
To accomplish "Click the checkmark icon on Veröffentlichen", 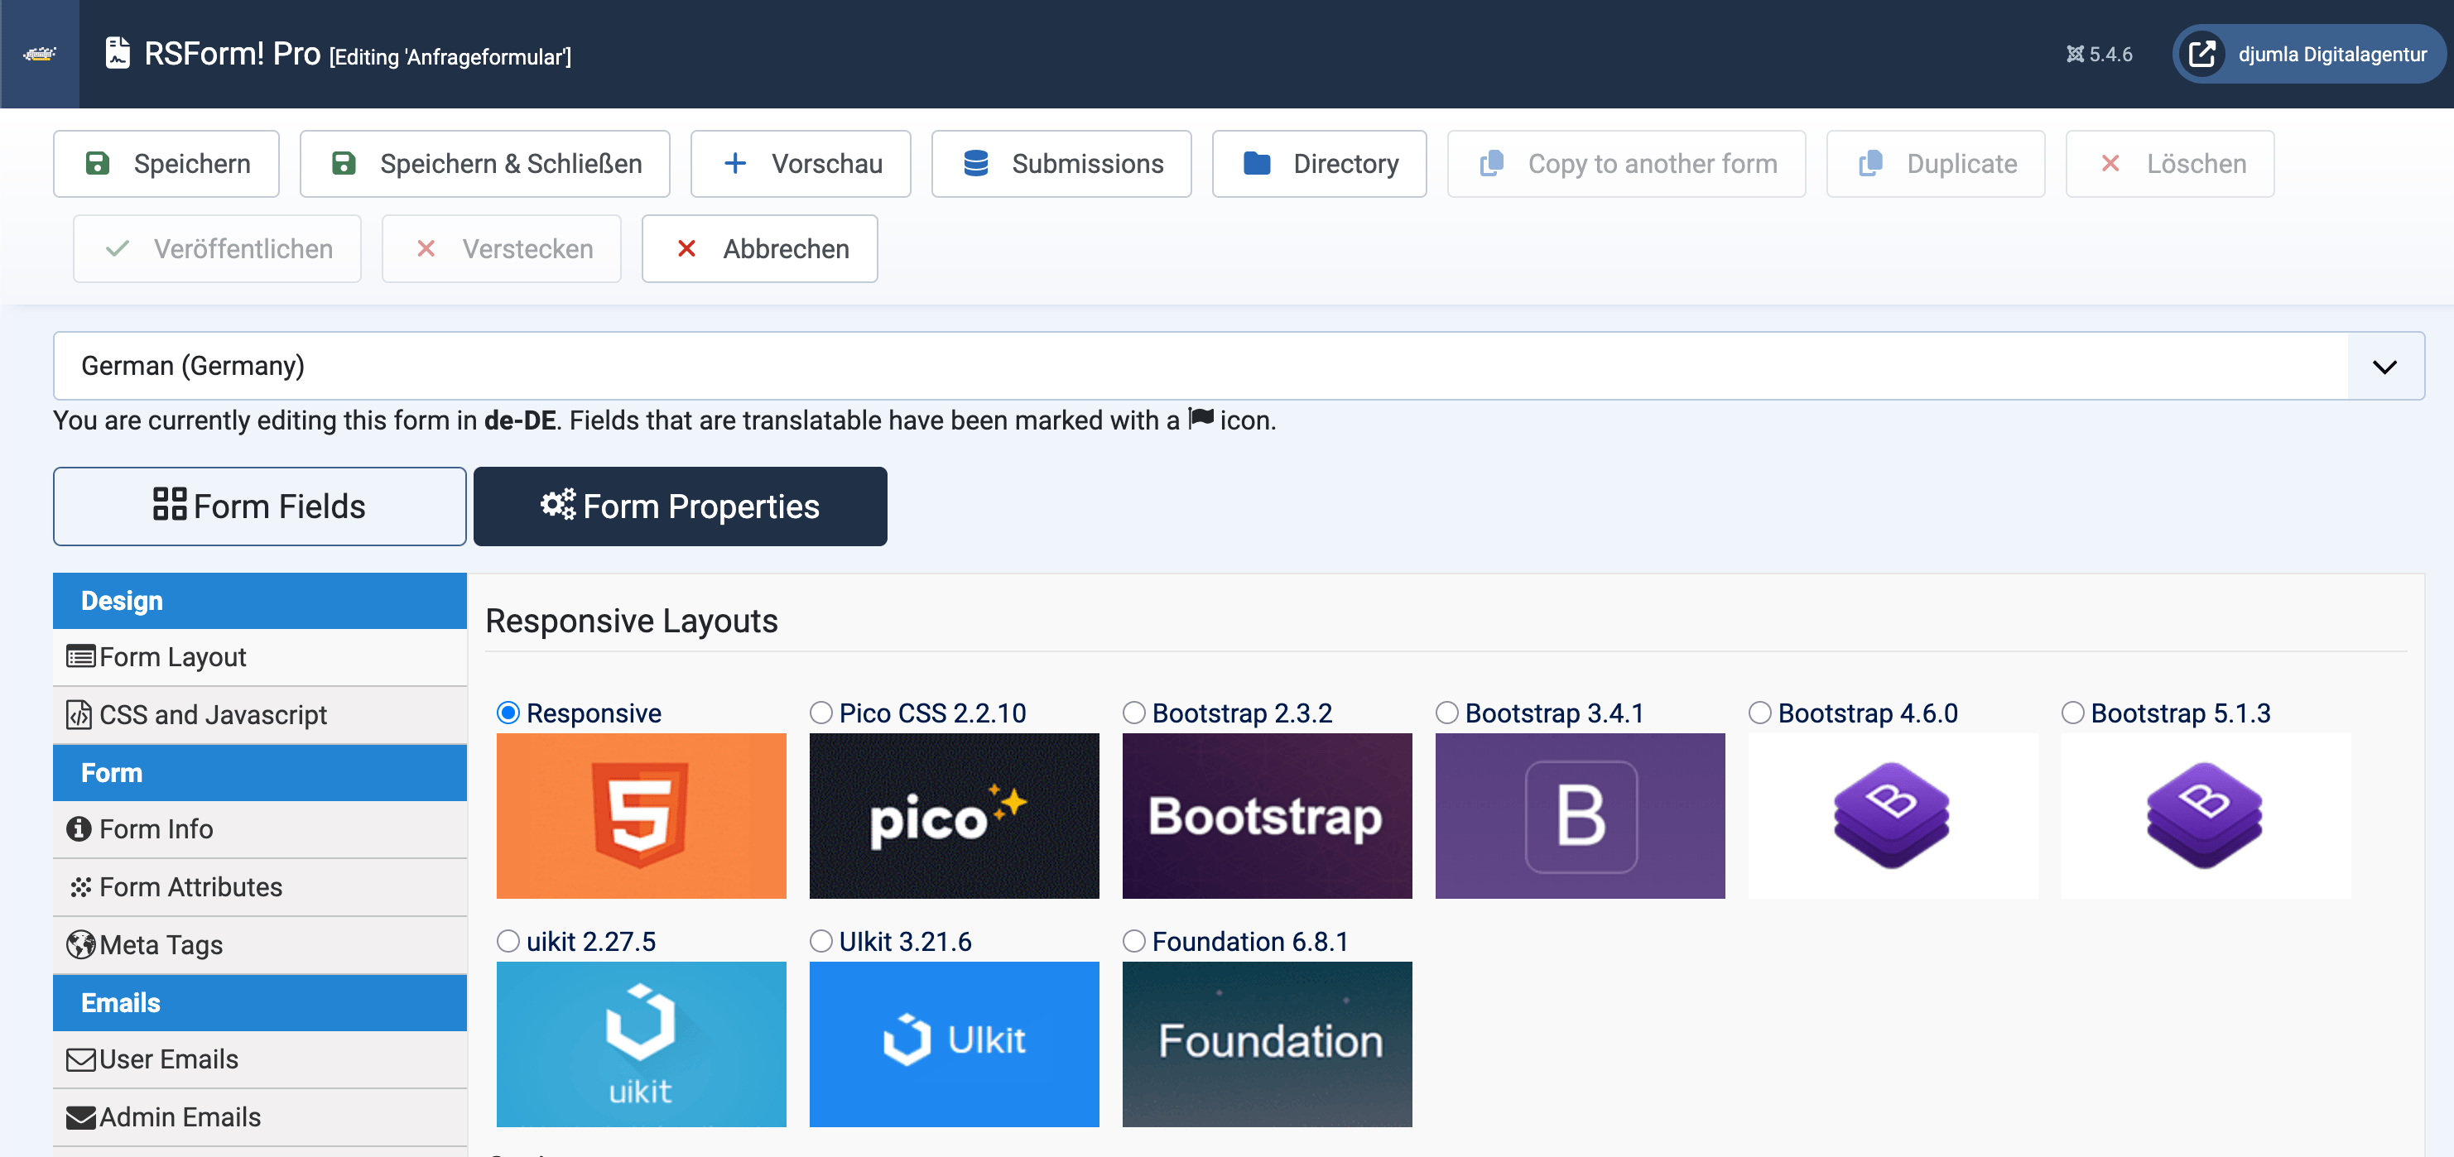I will (118, 248).
